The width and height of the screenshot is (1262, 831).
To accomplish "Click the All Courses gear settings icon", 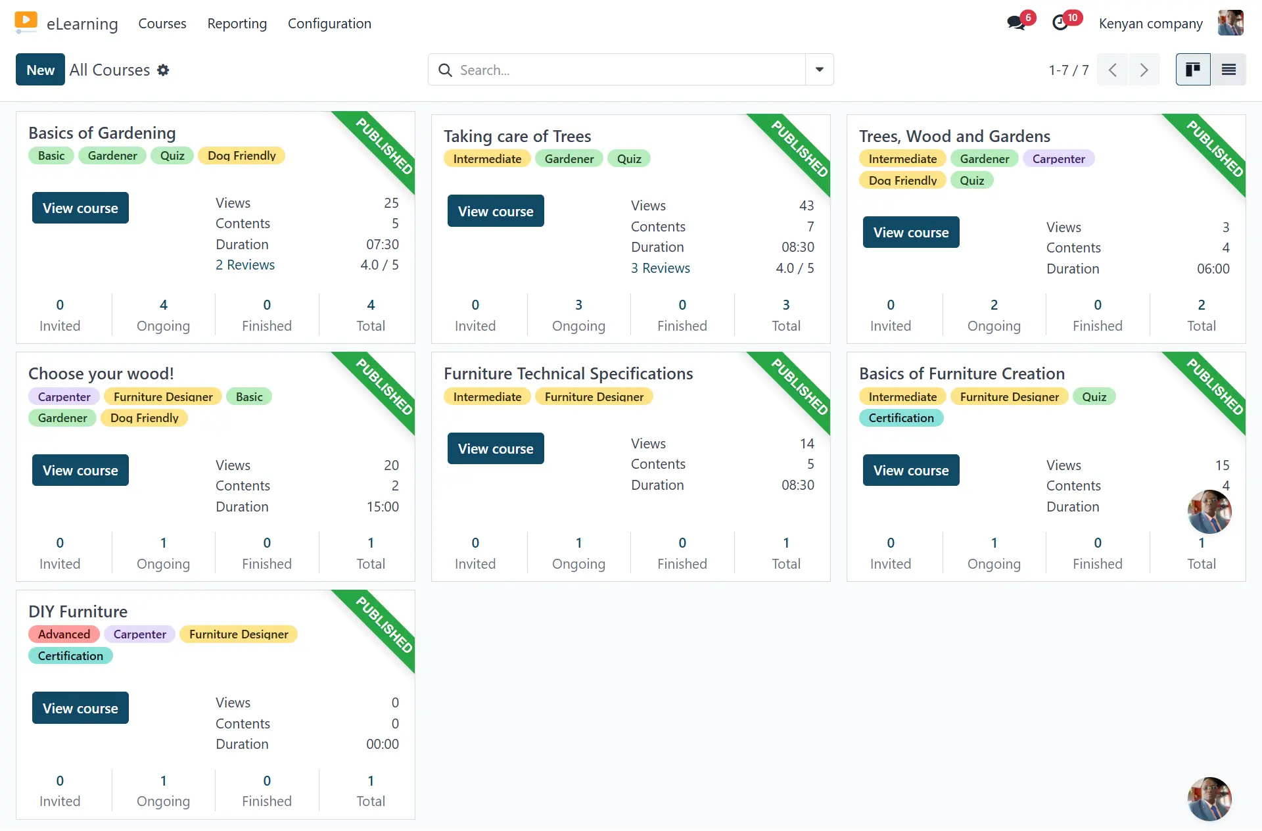I will click(163, 70).
